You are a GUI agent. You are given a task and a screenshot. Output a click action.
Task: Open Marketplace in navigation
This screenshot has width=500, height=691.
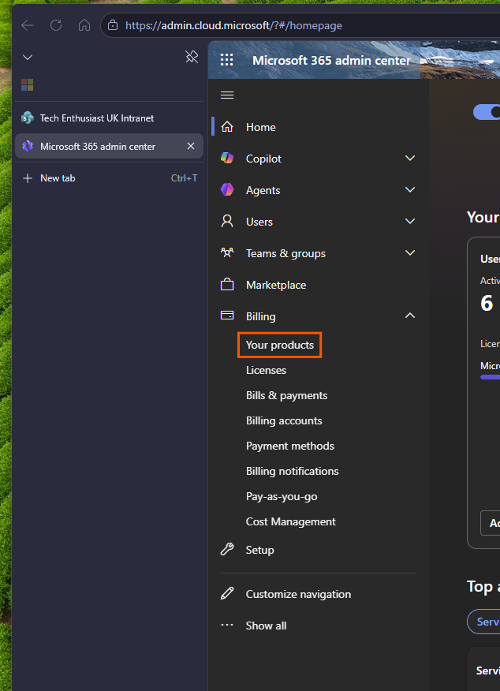pos(276,285)
